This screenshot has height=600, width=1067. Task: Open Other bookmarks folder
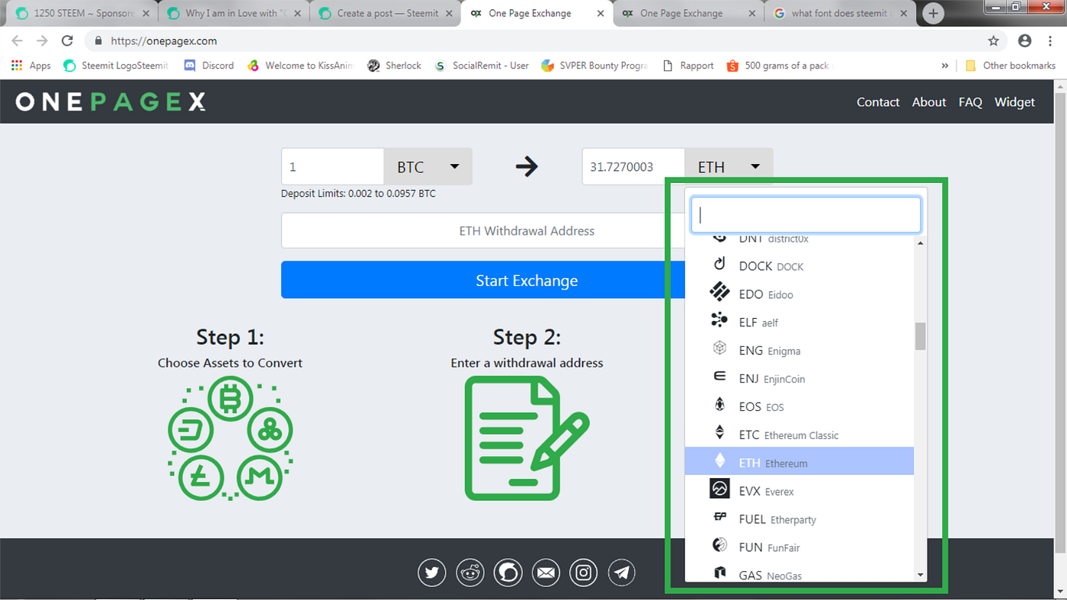(x=1011, y=66)
